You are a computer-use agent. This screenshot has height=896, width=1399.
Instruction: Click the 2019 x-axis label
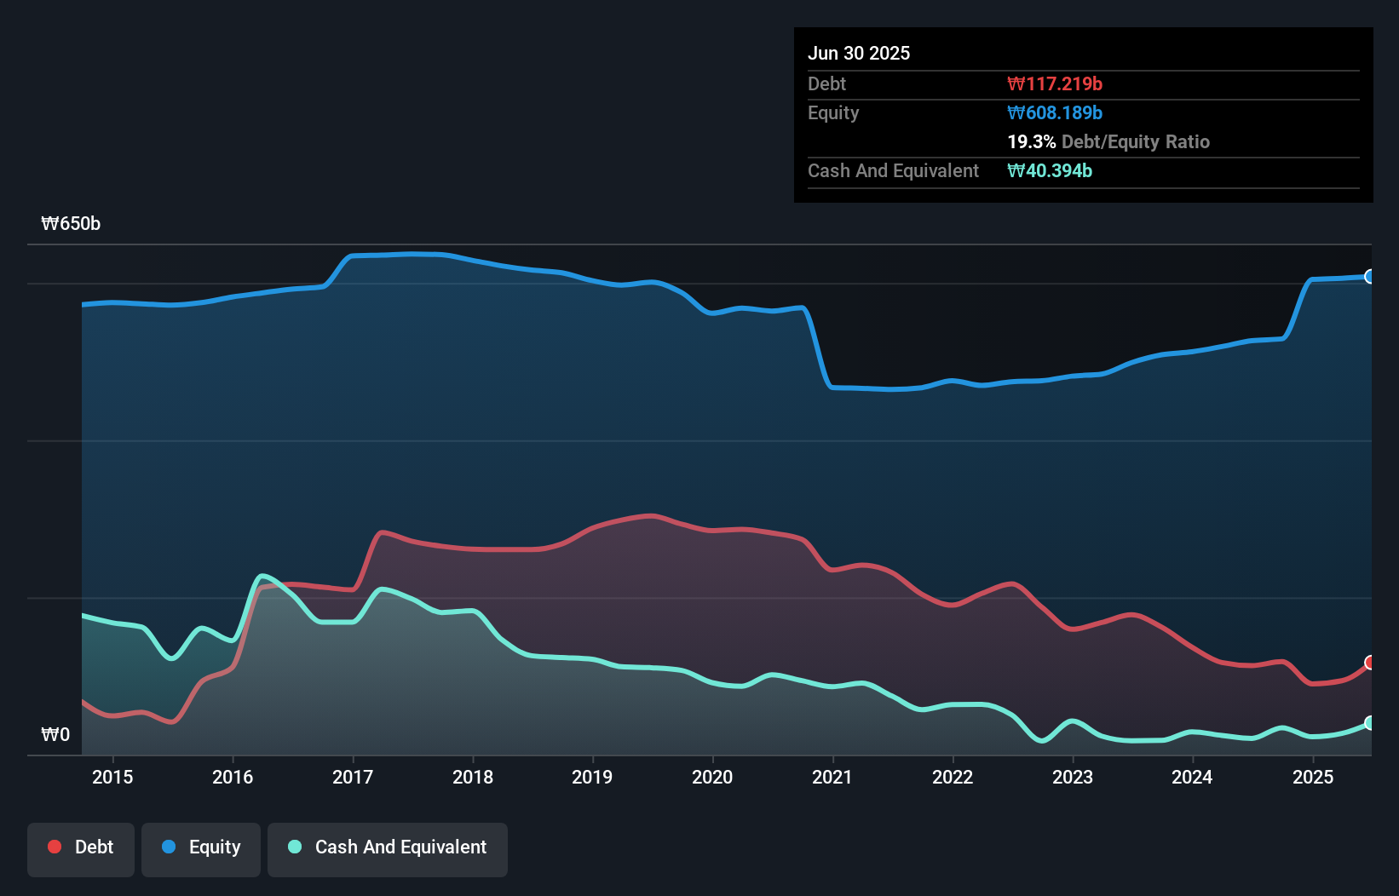click(x=592, y=777)
